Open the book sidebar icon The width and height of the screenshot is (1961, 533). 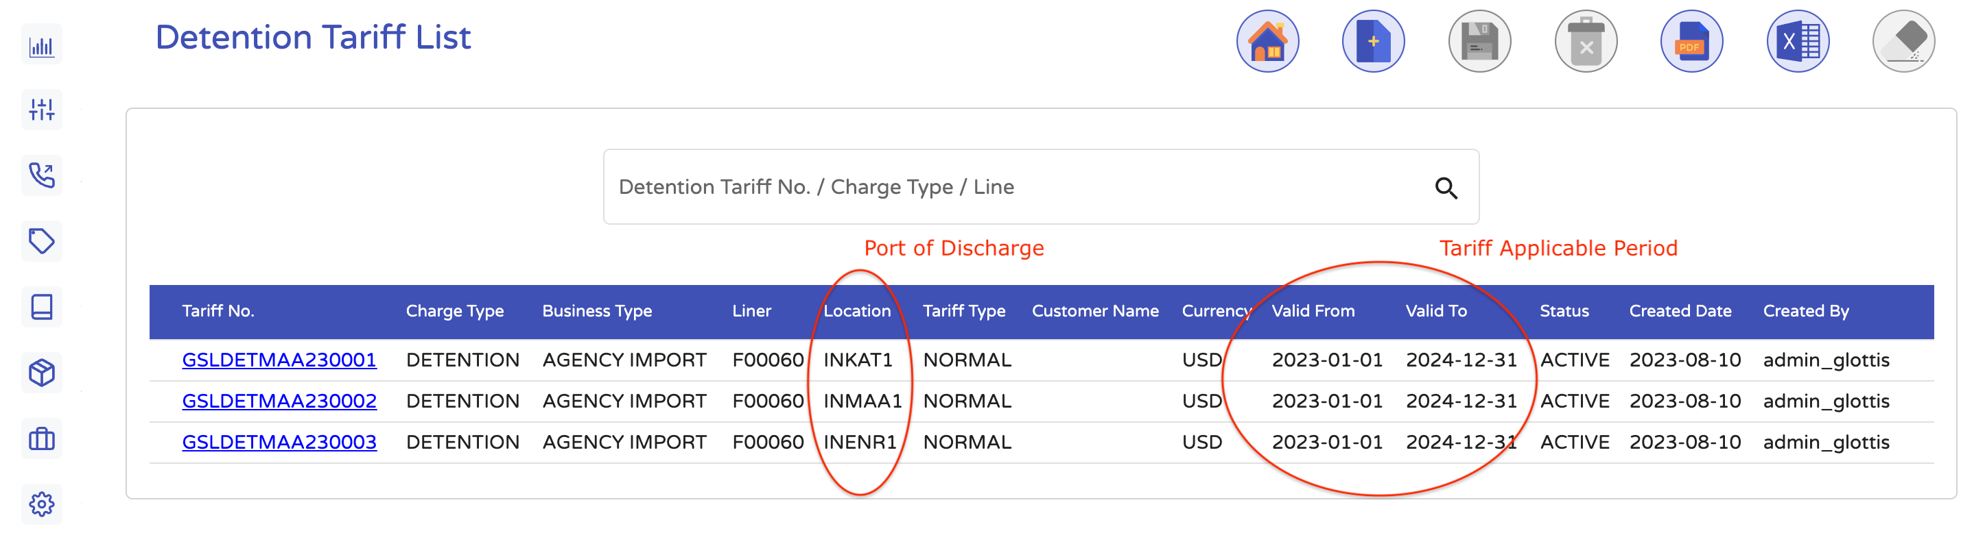(42, 307)
